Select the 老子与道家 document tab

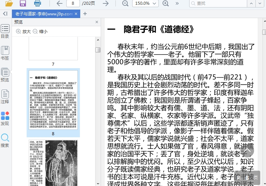(44, 14)
